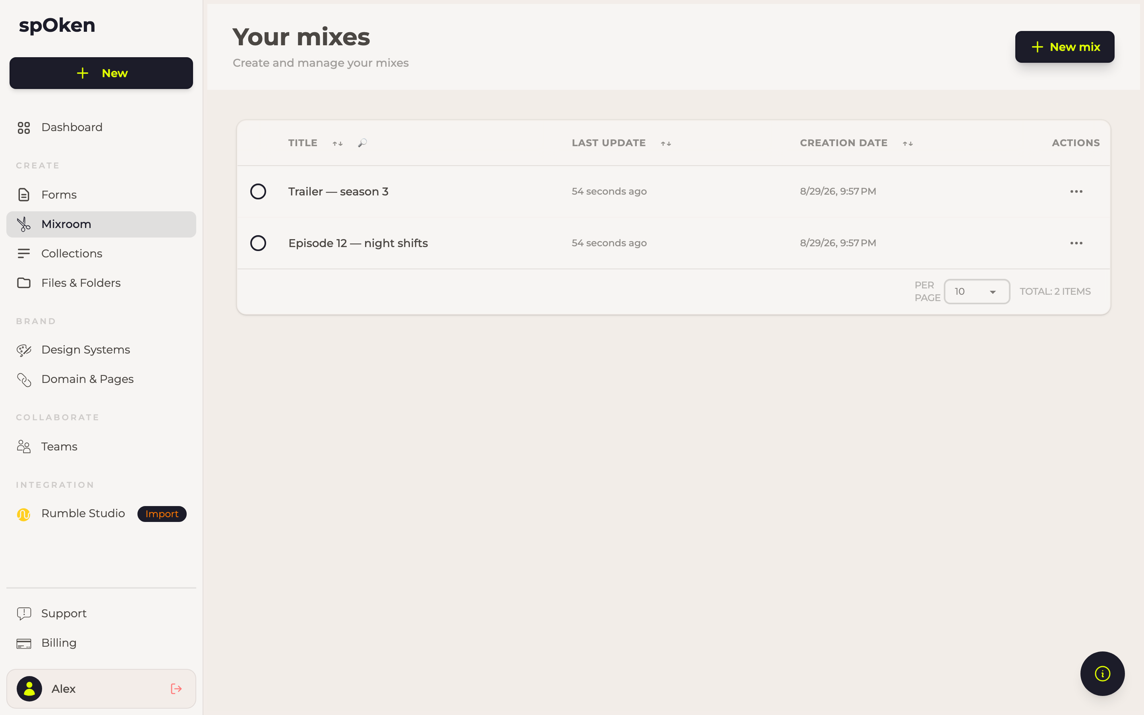1144x715 pixels.
Task: Open the Trailer — season 3 mix title
Action: click(338, 191)
